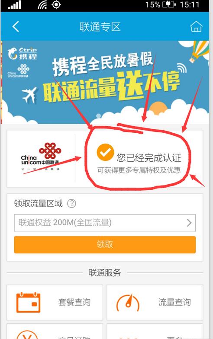Open the 携程全民放暑假 promotional banner
The height and width of the screenshot is (339, 213).
(105, 82)
